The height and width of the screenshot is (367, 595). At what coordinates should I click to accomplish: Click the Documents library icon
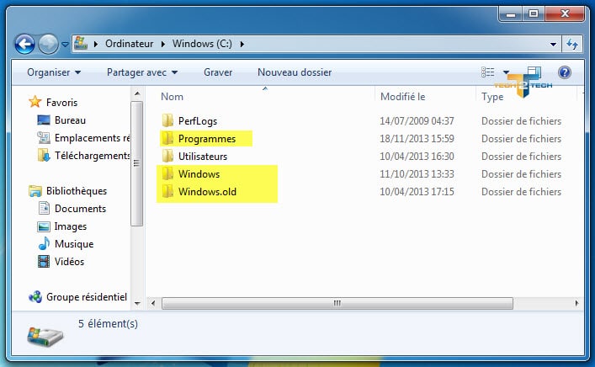pyautogui.click(x=44, y=208)
